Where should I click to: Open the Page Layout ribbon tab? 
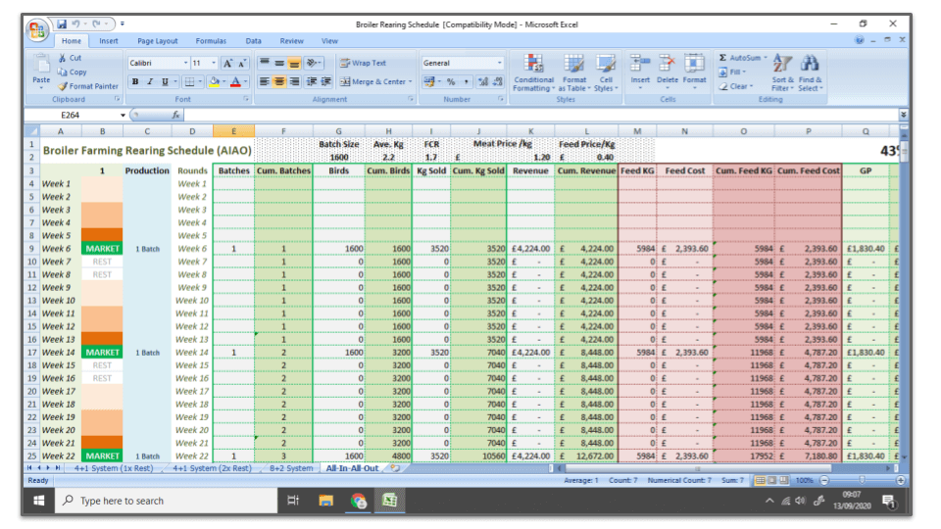tap(157, 41)
